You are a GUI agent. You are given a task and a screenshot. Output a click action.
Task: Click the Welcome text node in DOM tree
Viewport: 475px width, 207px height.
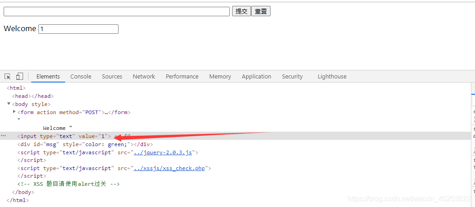[57, 128]
